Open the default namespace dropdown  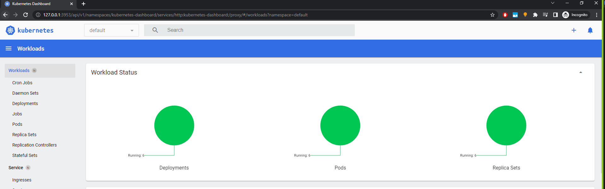[112, 30]
